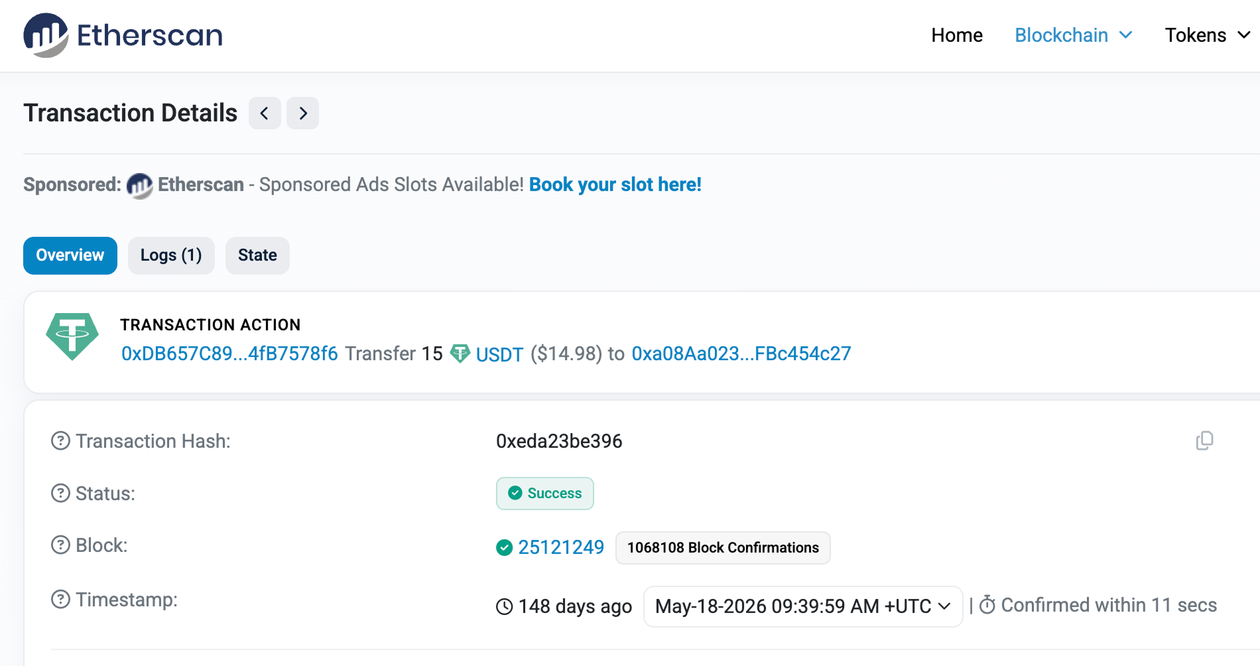
Task: Click the transaction hash 0xeda23be396
Action: pyautogui.click(x=559, y=441)
